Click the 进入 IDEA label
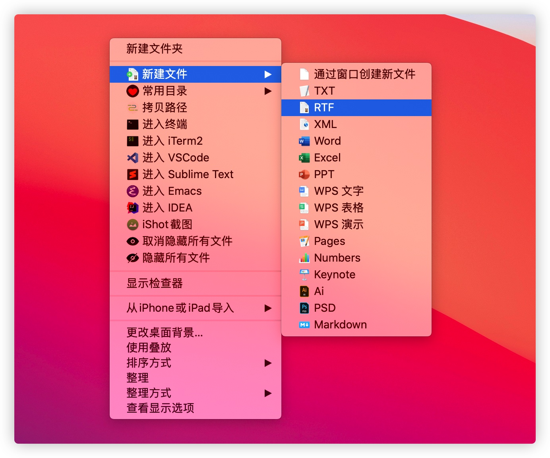 click(x=167, y=208)
